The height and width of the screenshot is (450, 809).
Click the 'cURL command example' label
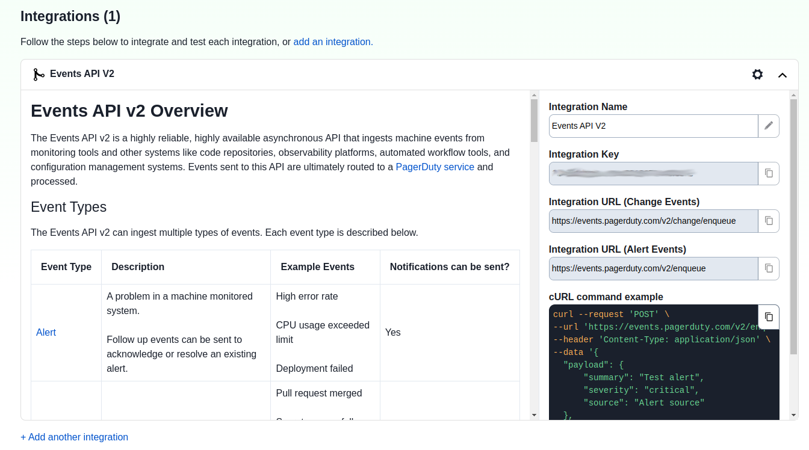click(606, 297)
